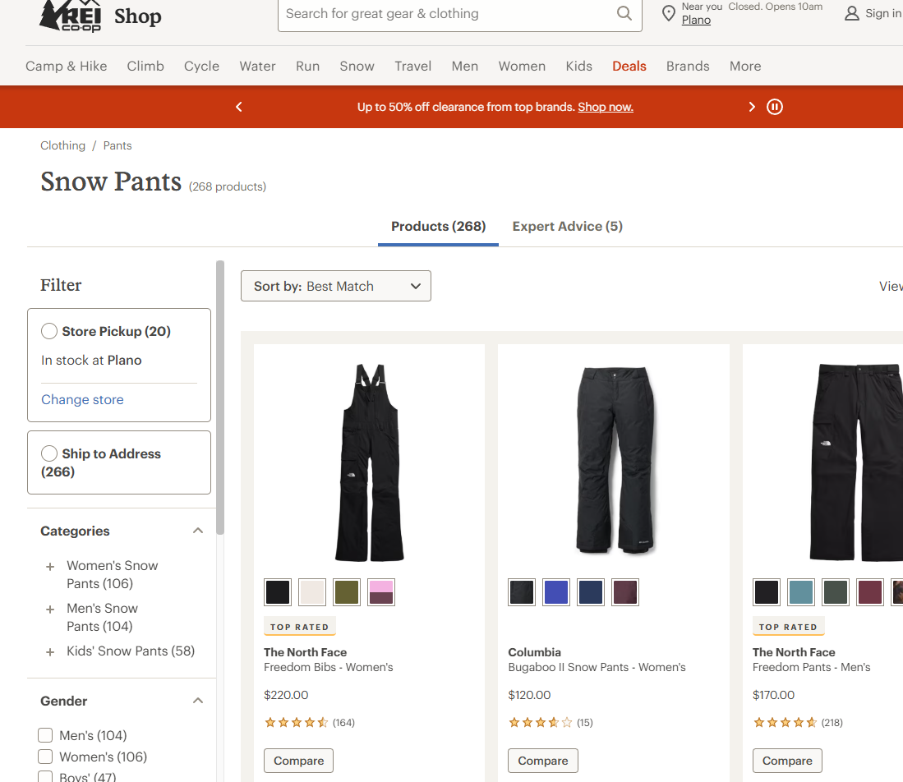This screenshot has width=903, height=782.
Task: Show previous promo banner message
Action: [x=239, y=107]
